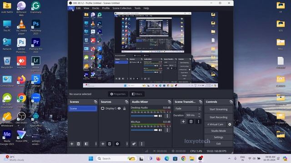Adjust Mic/Aux volume slider
The width and height of the screenshot is (291, 163).
(x=144, y=130)
